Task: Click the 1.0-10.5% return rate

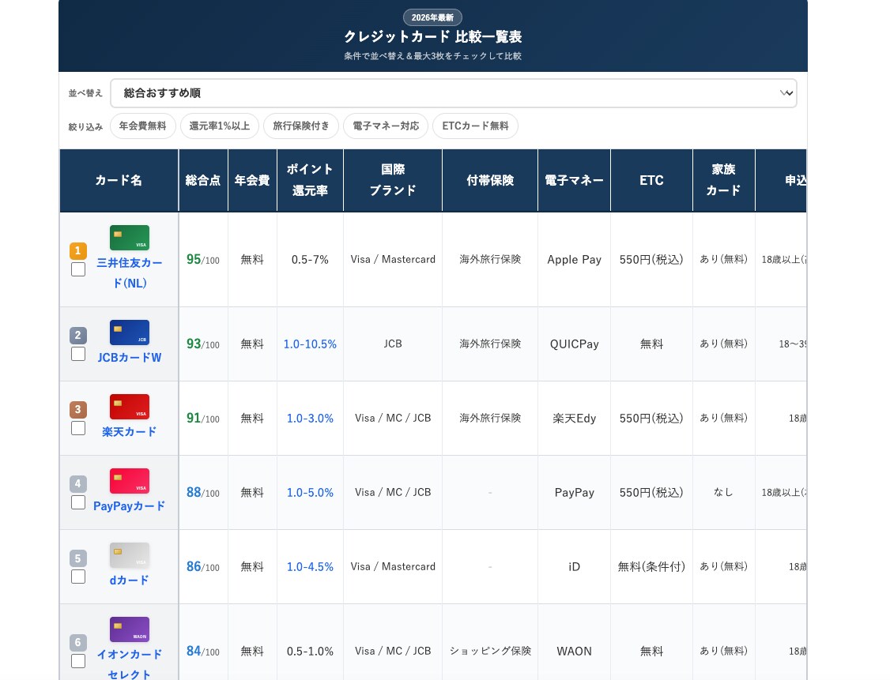Action: click(310, 344)
